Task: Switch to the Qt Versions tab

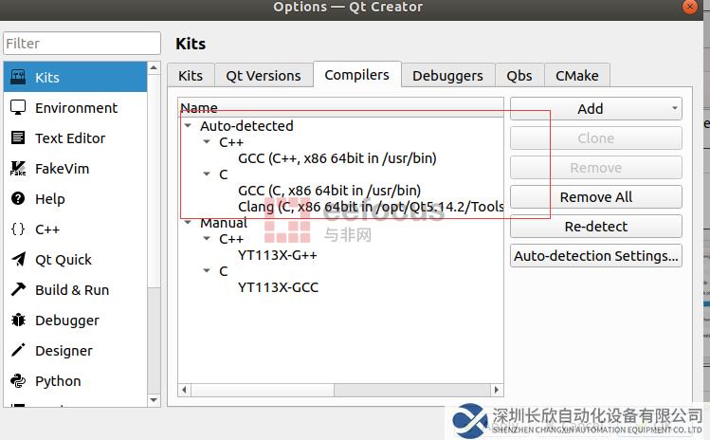Action: pos(264,75)
